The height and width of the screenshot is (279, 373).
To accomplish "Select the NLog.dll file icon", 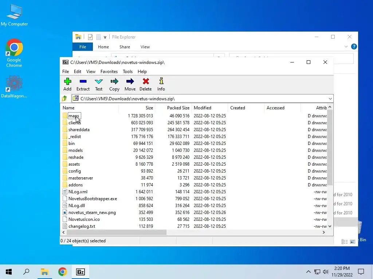I will pyautogui.click(x=65, y=206).
